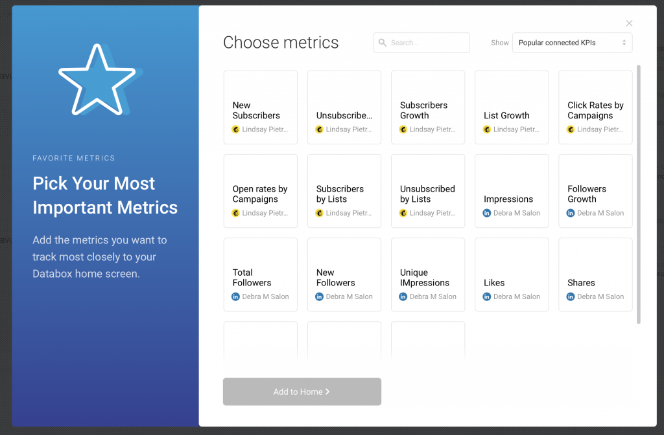Viewport: 664px width, 435px height.
Task: Select the Unique Impressions metric card
Action: 428,274
